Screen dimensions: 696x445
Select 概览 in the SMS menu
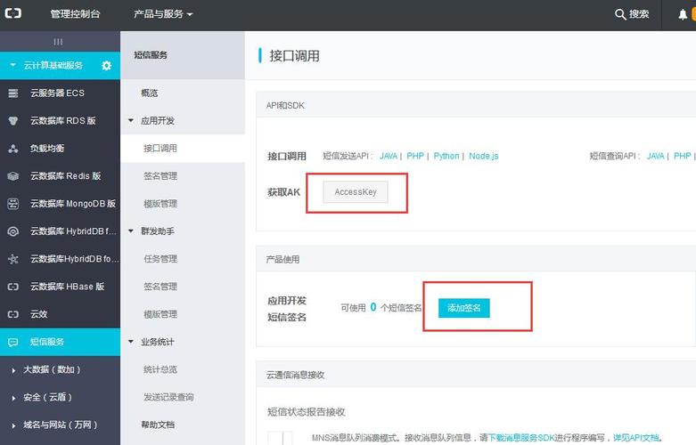pyautogui.click(x=150, y=93)
